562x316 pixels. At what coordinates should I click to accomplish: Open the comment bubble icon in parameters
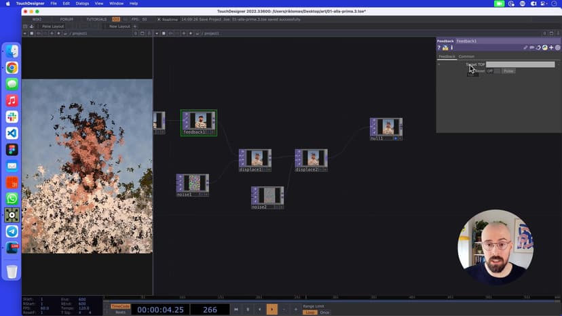pos(532,47)
